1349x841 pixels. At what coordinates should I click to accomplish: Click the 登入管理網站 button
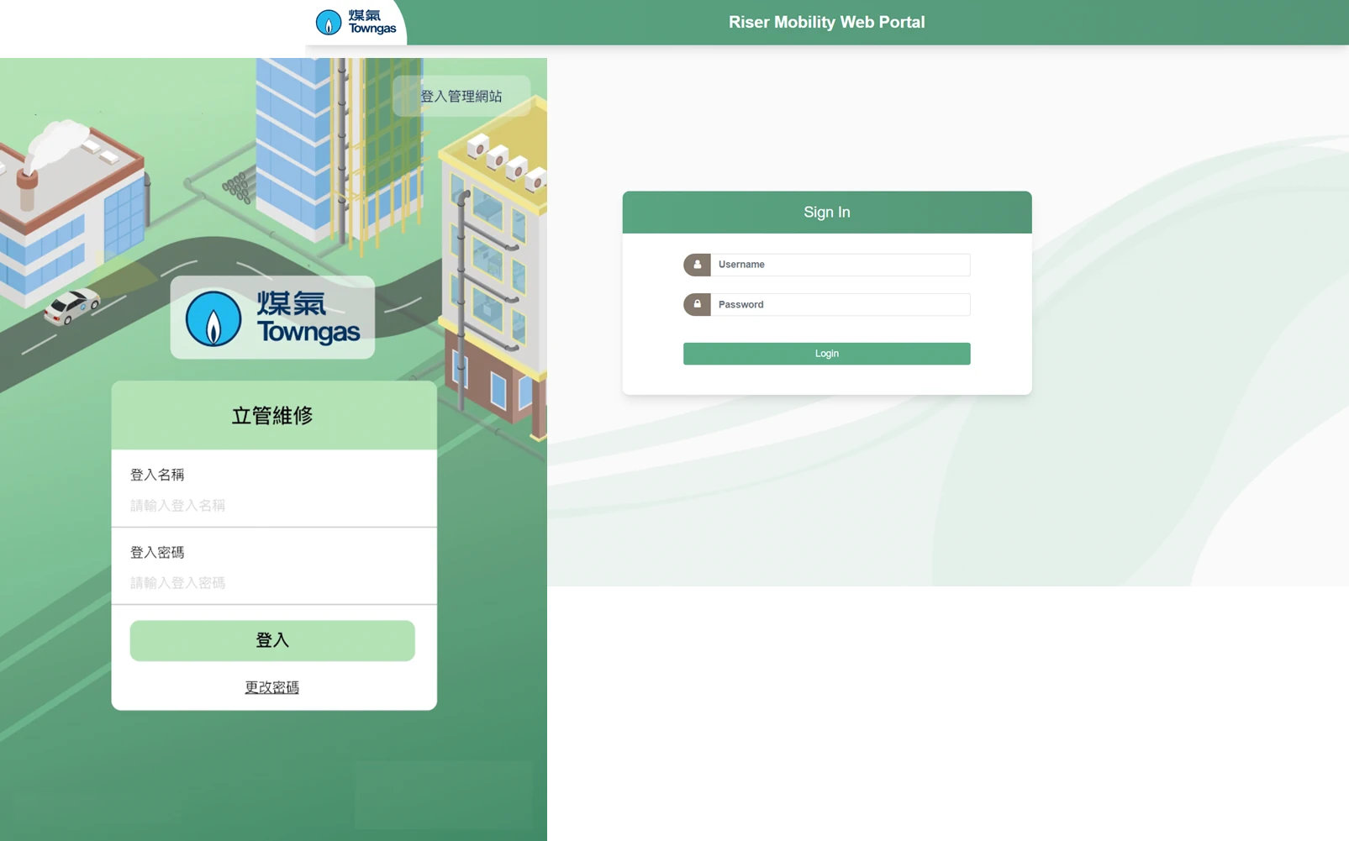(x=461, y=96)
